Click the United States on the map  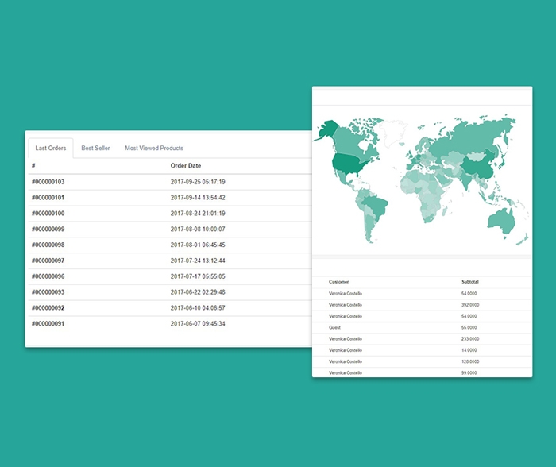[348, 164]
